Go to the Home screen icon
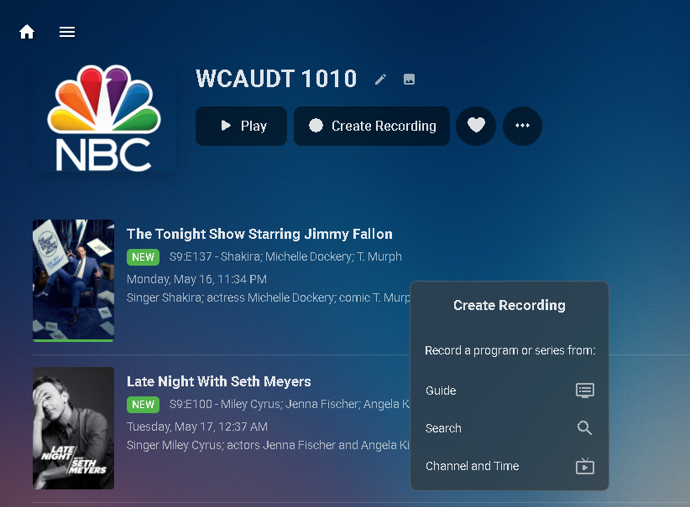This screenshot has height=507, width=690. pyautogui.click(x=27, y=32)
